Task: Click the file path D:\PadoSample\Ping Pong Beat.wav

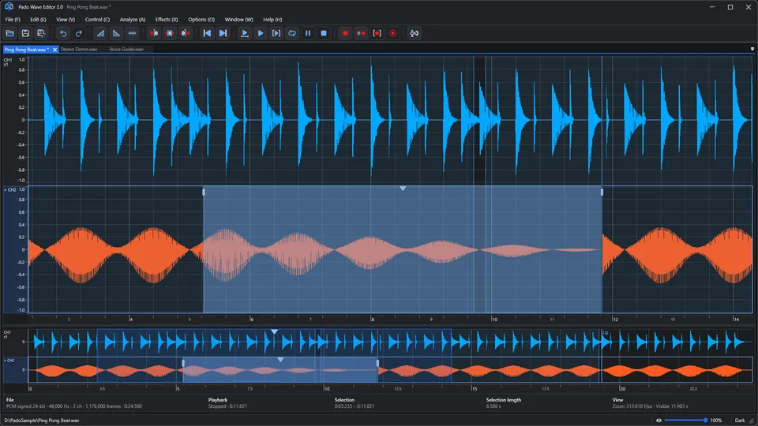Action: (x=42, y=420)
